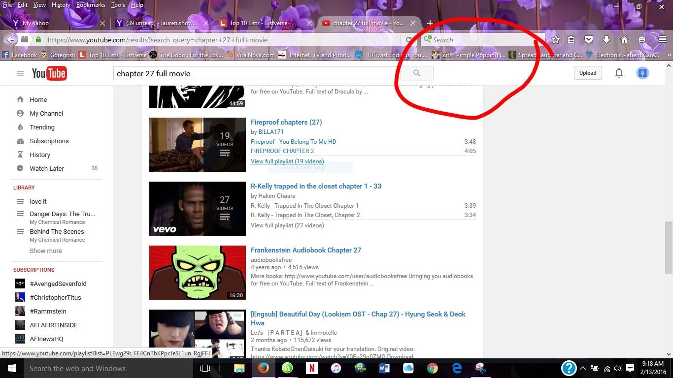Viewport: 673px width, 378px height.
Task: Click the YouTube logo
Action: [49, 73]
